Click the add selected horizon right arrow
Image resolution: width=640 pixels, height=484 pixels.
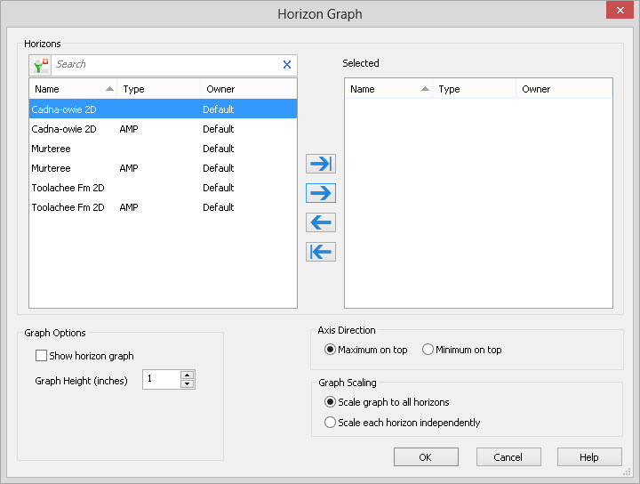pos(321,193)
